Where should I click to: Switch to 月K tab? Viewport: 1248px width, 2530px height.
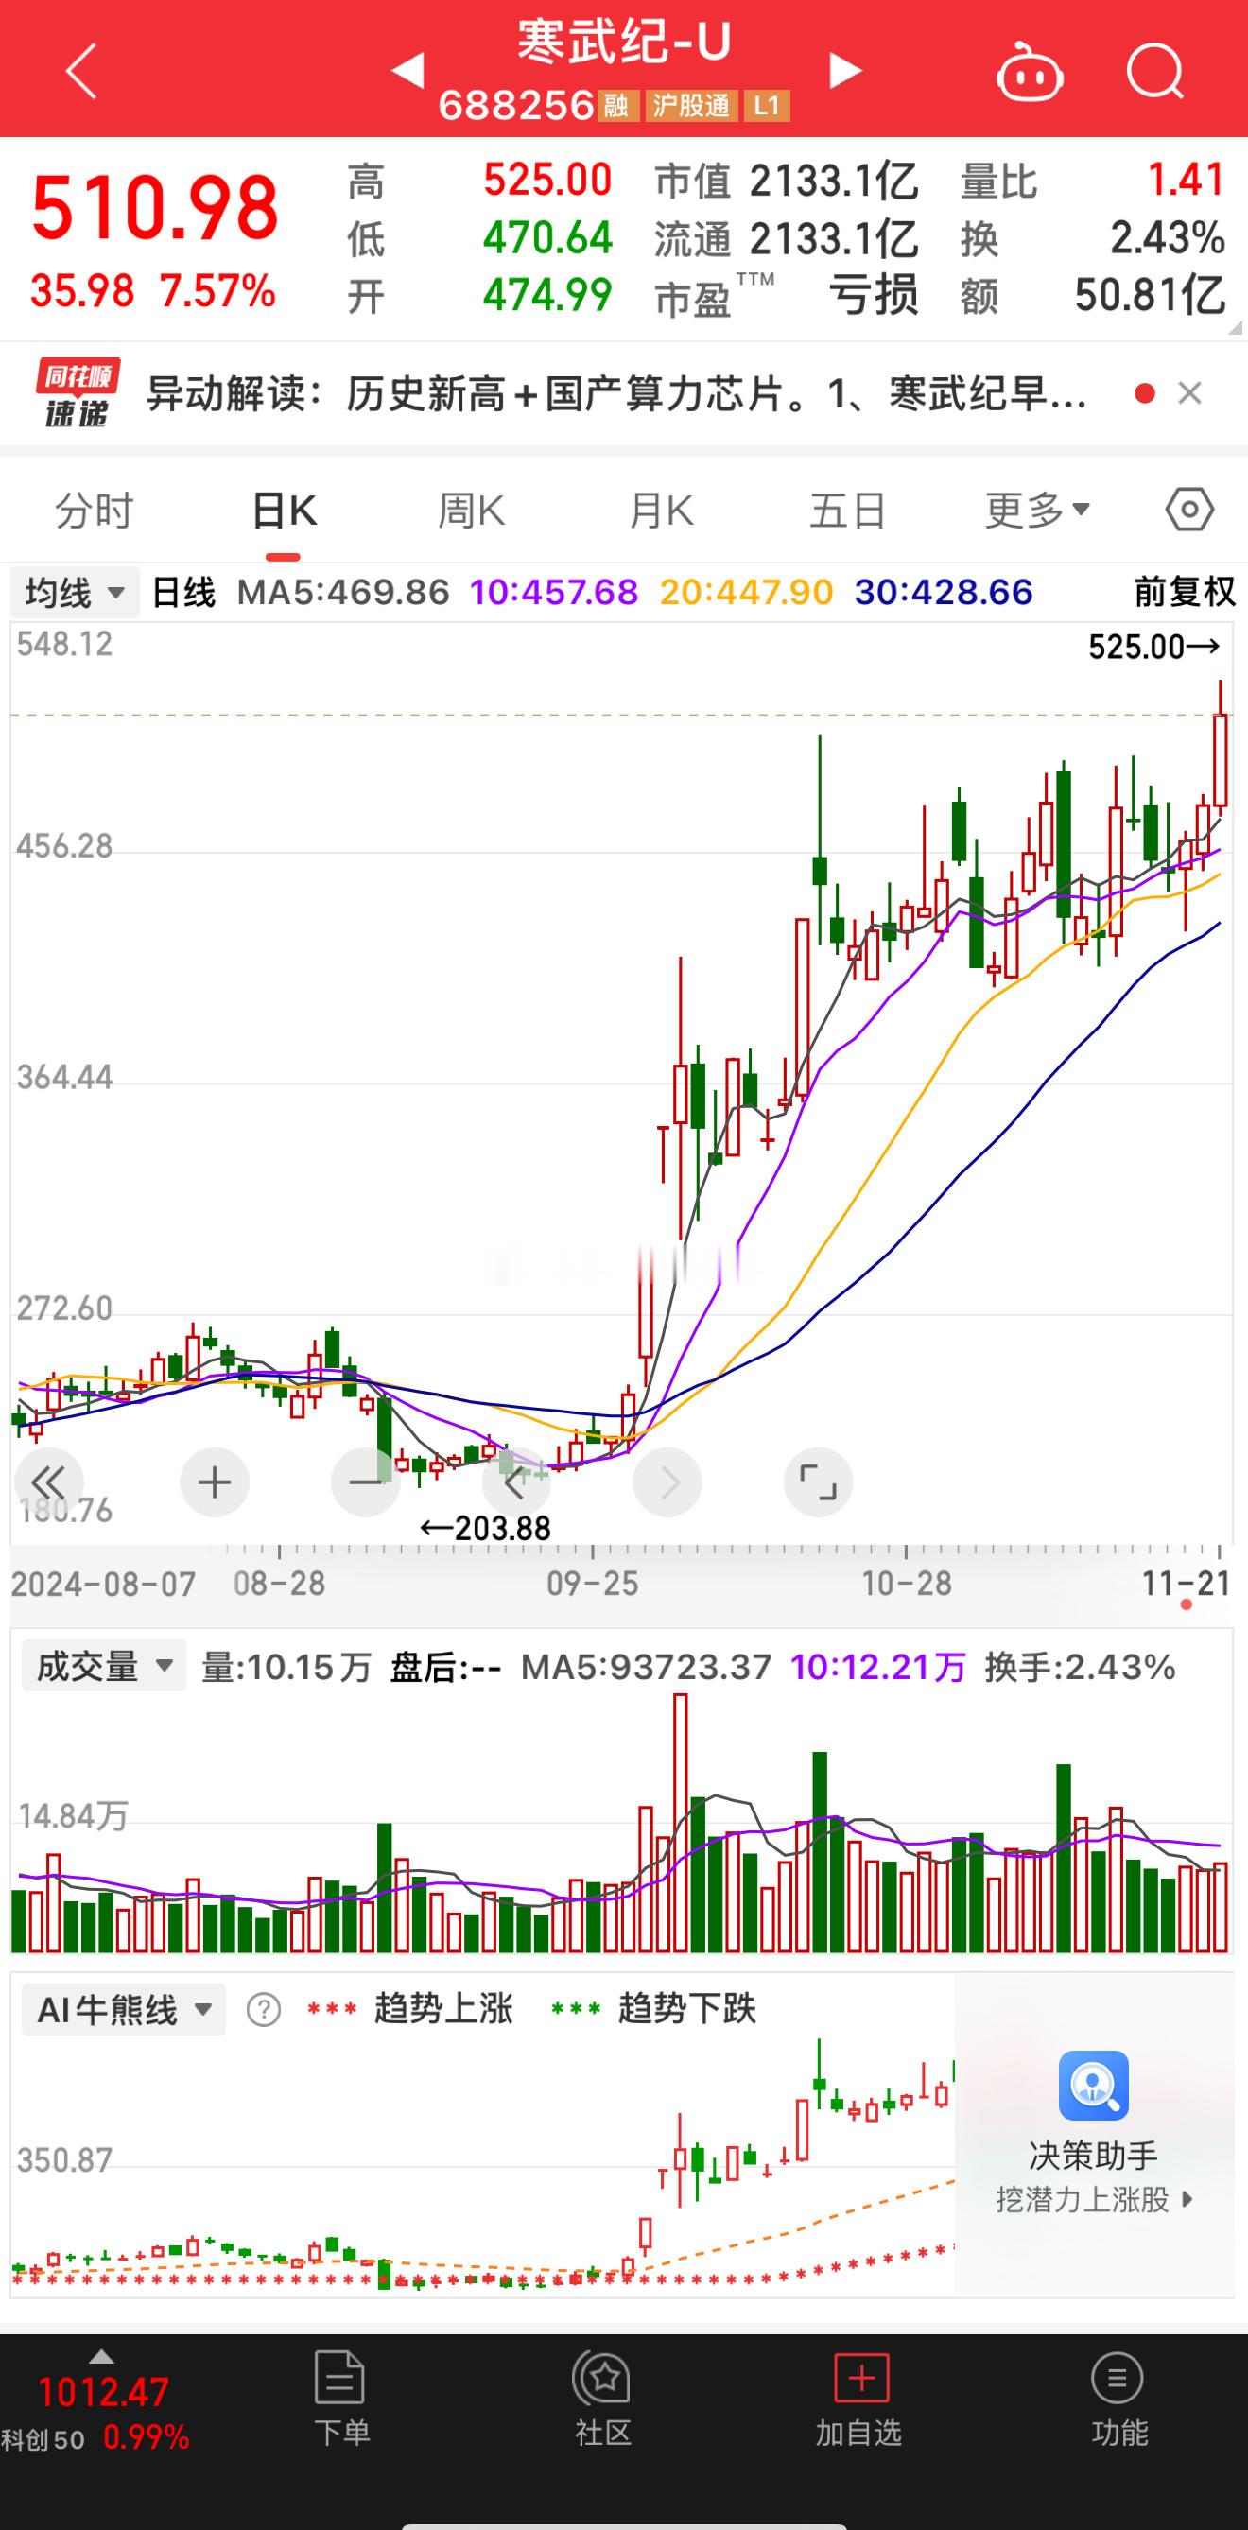tap(661, 511)
